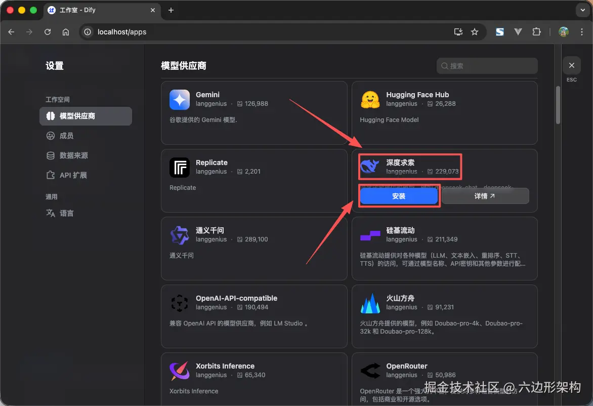Click the 通义千问 provider logo
This screenshot has height=406, width=593.
click(180, 235)
